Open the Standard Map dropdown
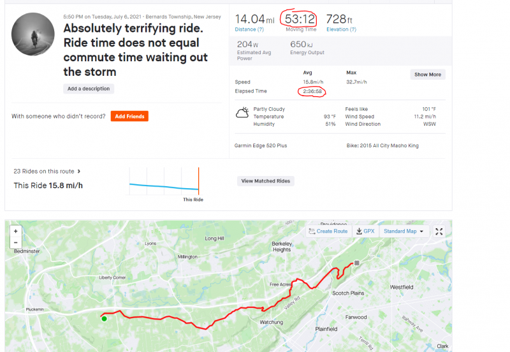510x352 pixels. [404, 231]
